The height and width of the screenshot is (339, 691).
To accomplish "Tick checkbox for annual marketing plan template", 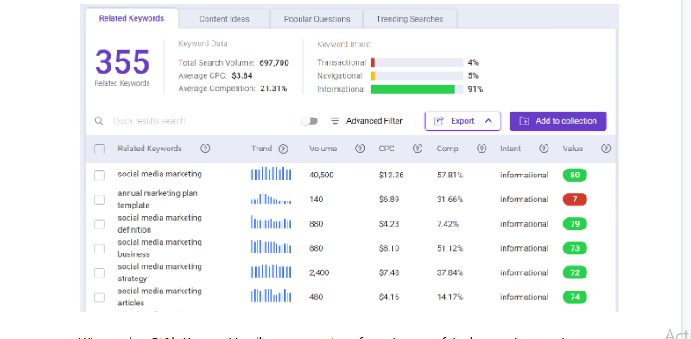I will click(99, 200).
